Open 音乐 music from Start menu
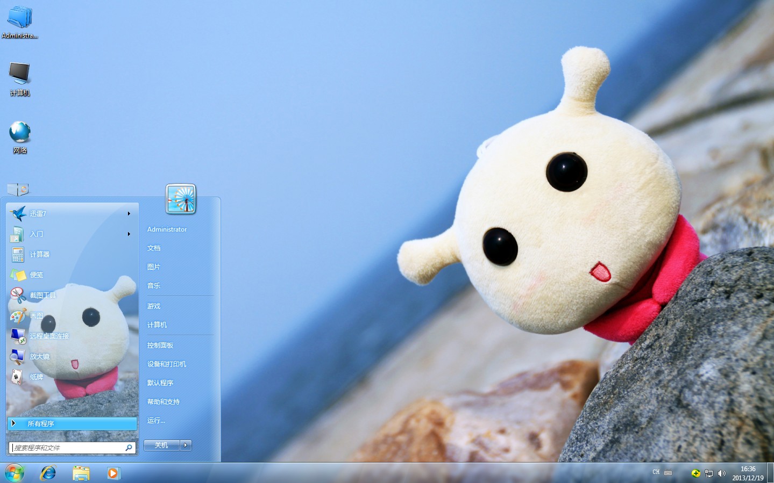This screenshot has height=483, width=774. tap(154, 286)
